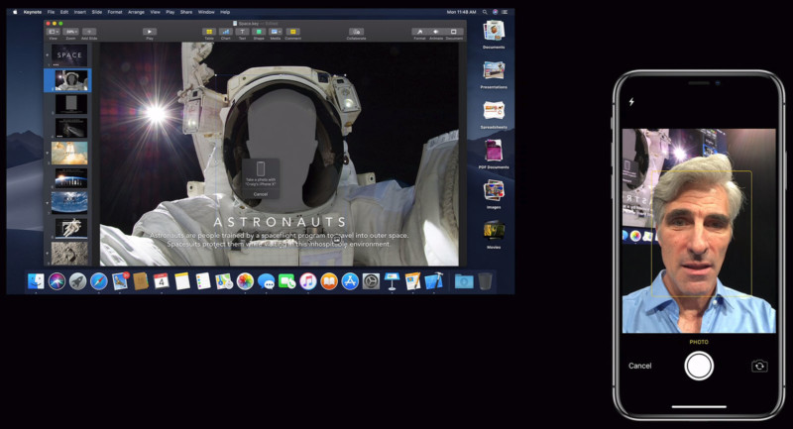The image size is (793, 429).
Task: Open Notification Center from menu bar
Action: pyautogui.click(x=505, y=12)
